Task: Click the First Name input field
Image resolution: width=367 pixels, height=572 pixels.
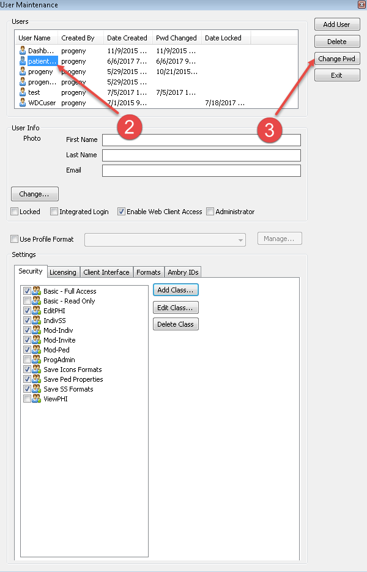Action: tap(201, 140)
